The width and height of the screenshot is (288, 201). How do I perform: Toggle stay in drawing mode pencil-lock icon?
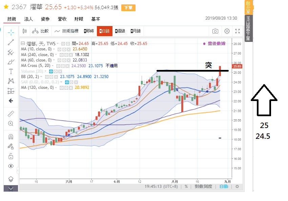(11, 146)
